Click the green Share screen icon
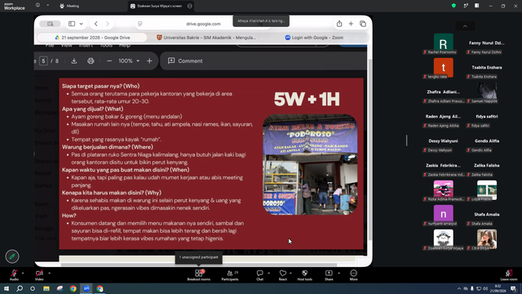Image resolution: width=522 pixels, height=294 pixels. pyautogui.click(x=329, y=275)
